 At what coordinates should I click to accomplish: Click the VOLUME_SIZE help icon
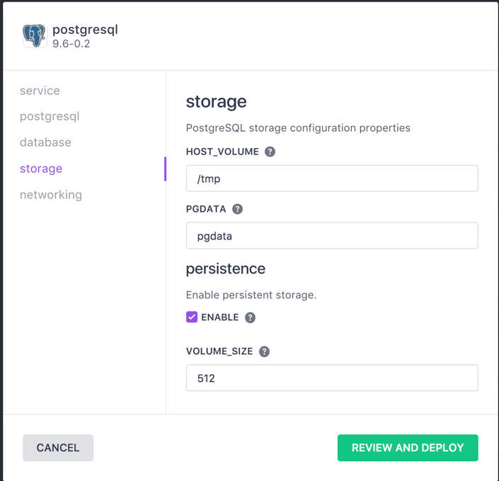pyautogui.click(x=264, y=351)
